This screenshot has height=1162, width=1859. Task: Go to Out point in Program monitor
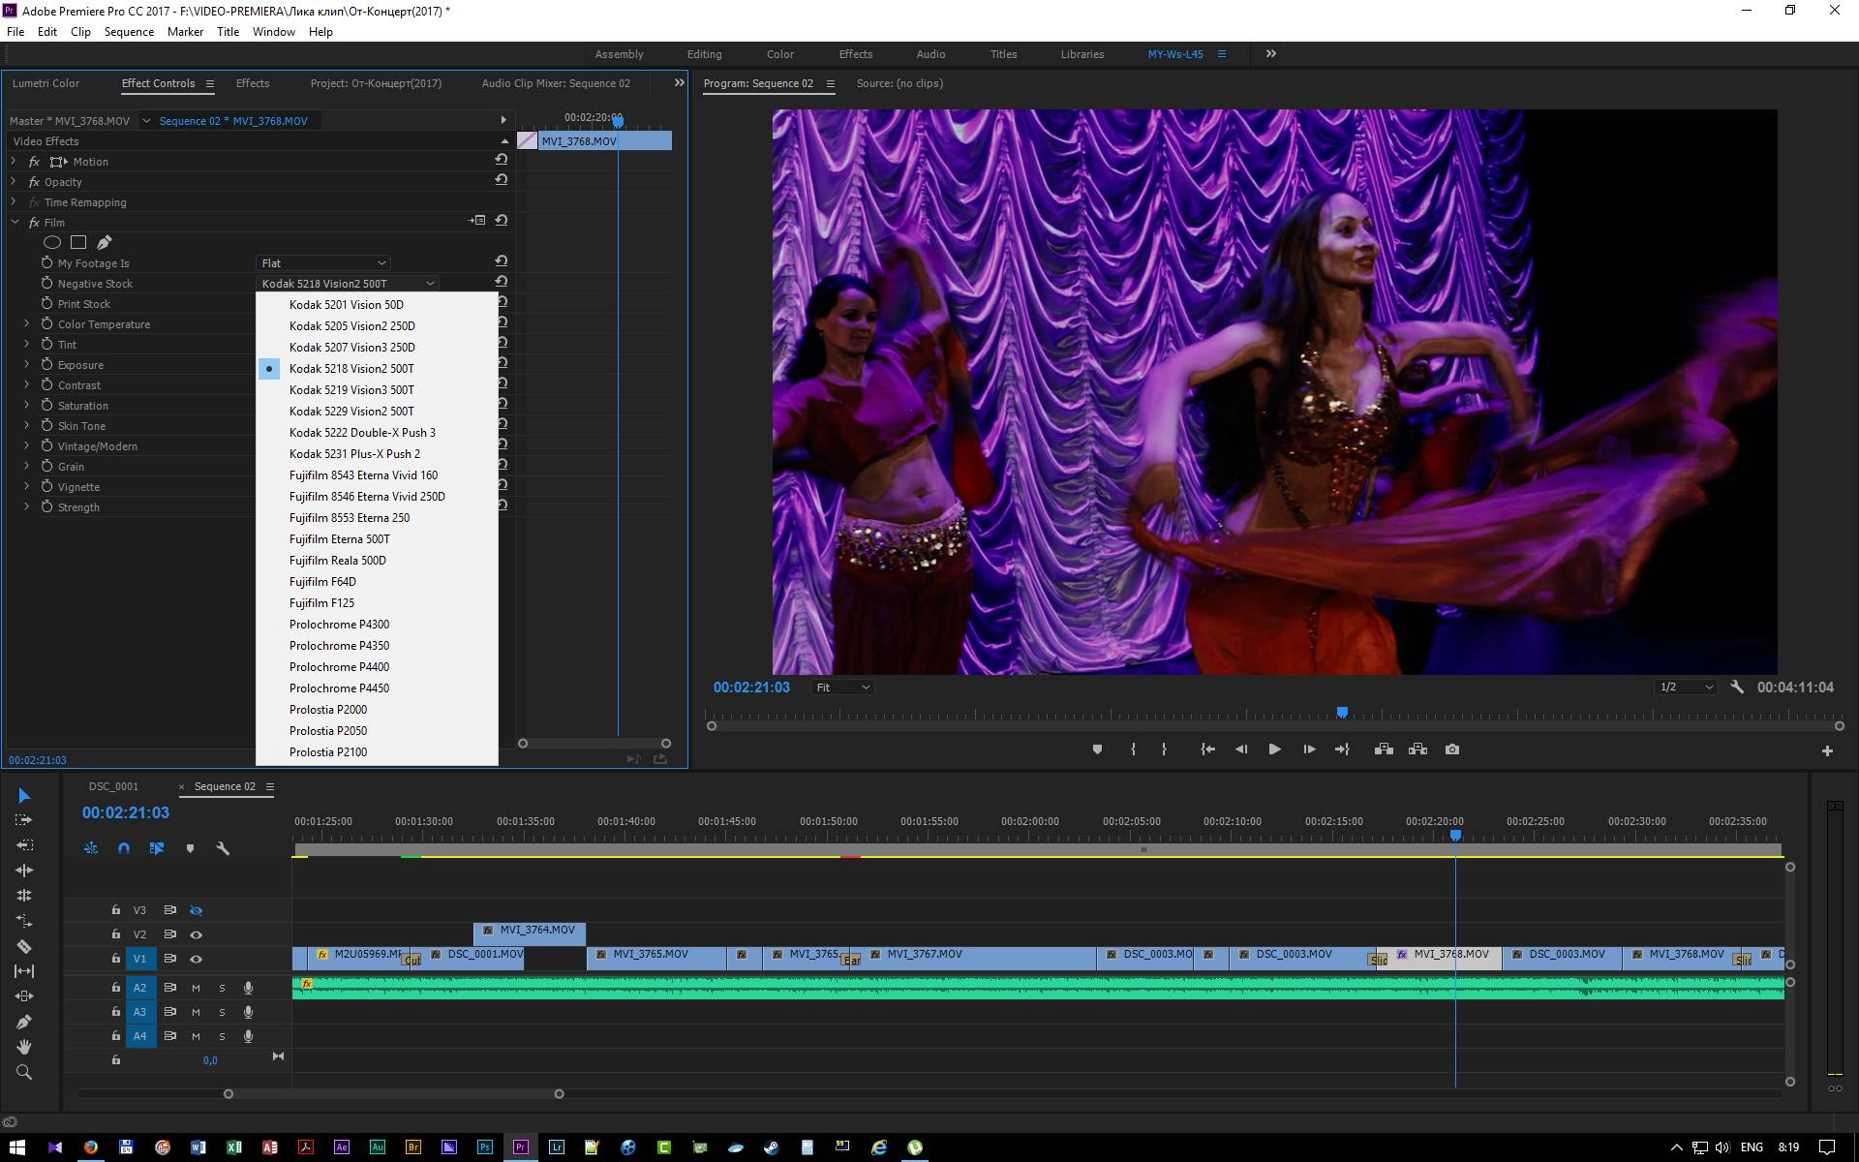pyautogui.click(x=1342, y=749)
